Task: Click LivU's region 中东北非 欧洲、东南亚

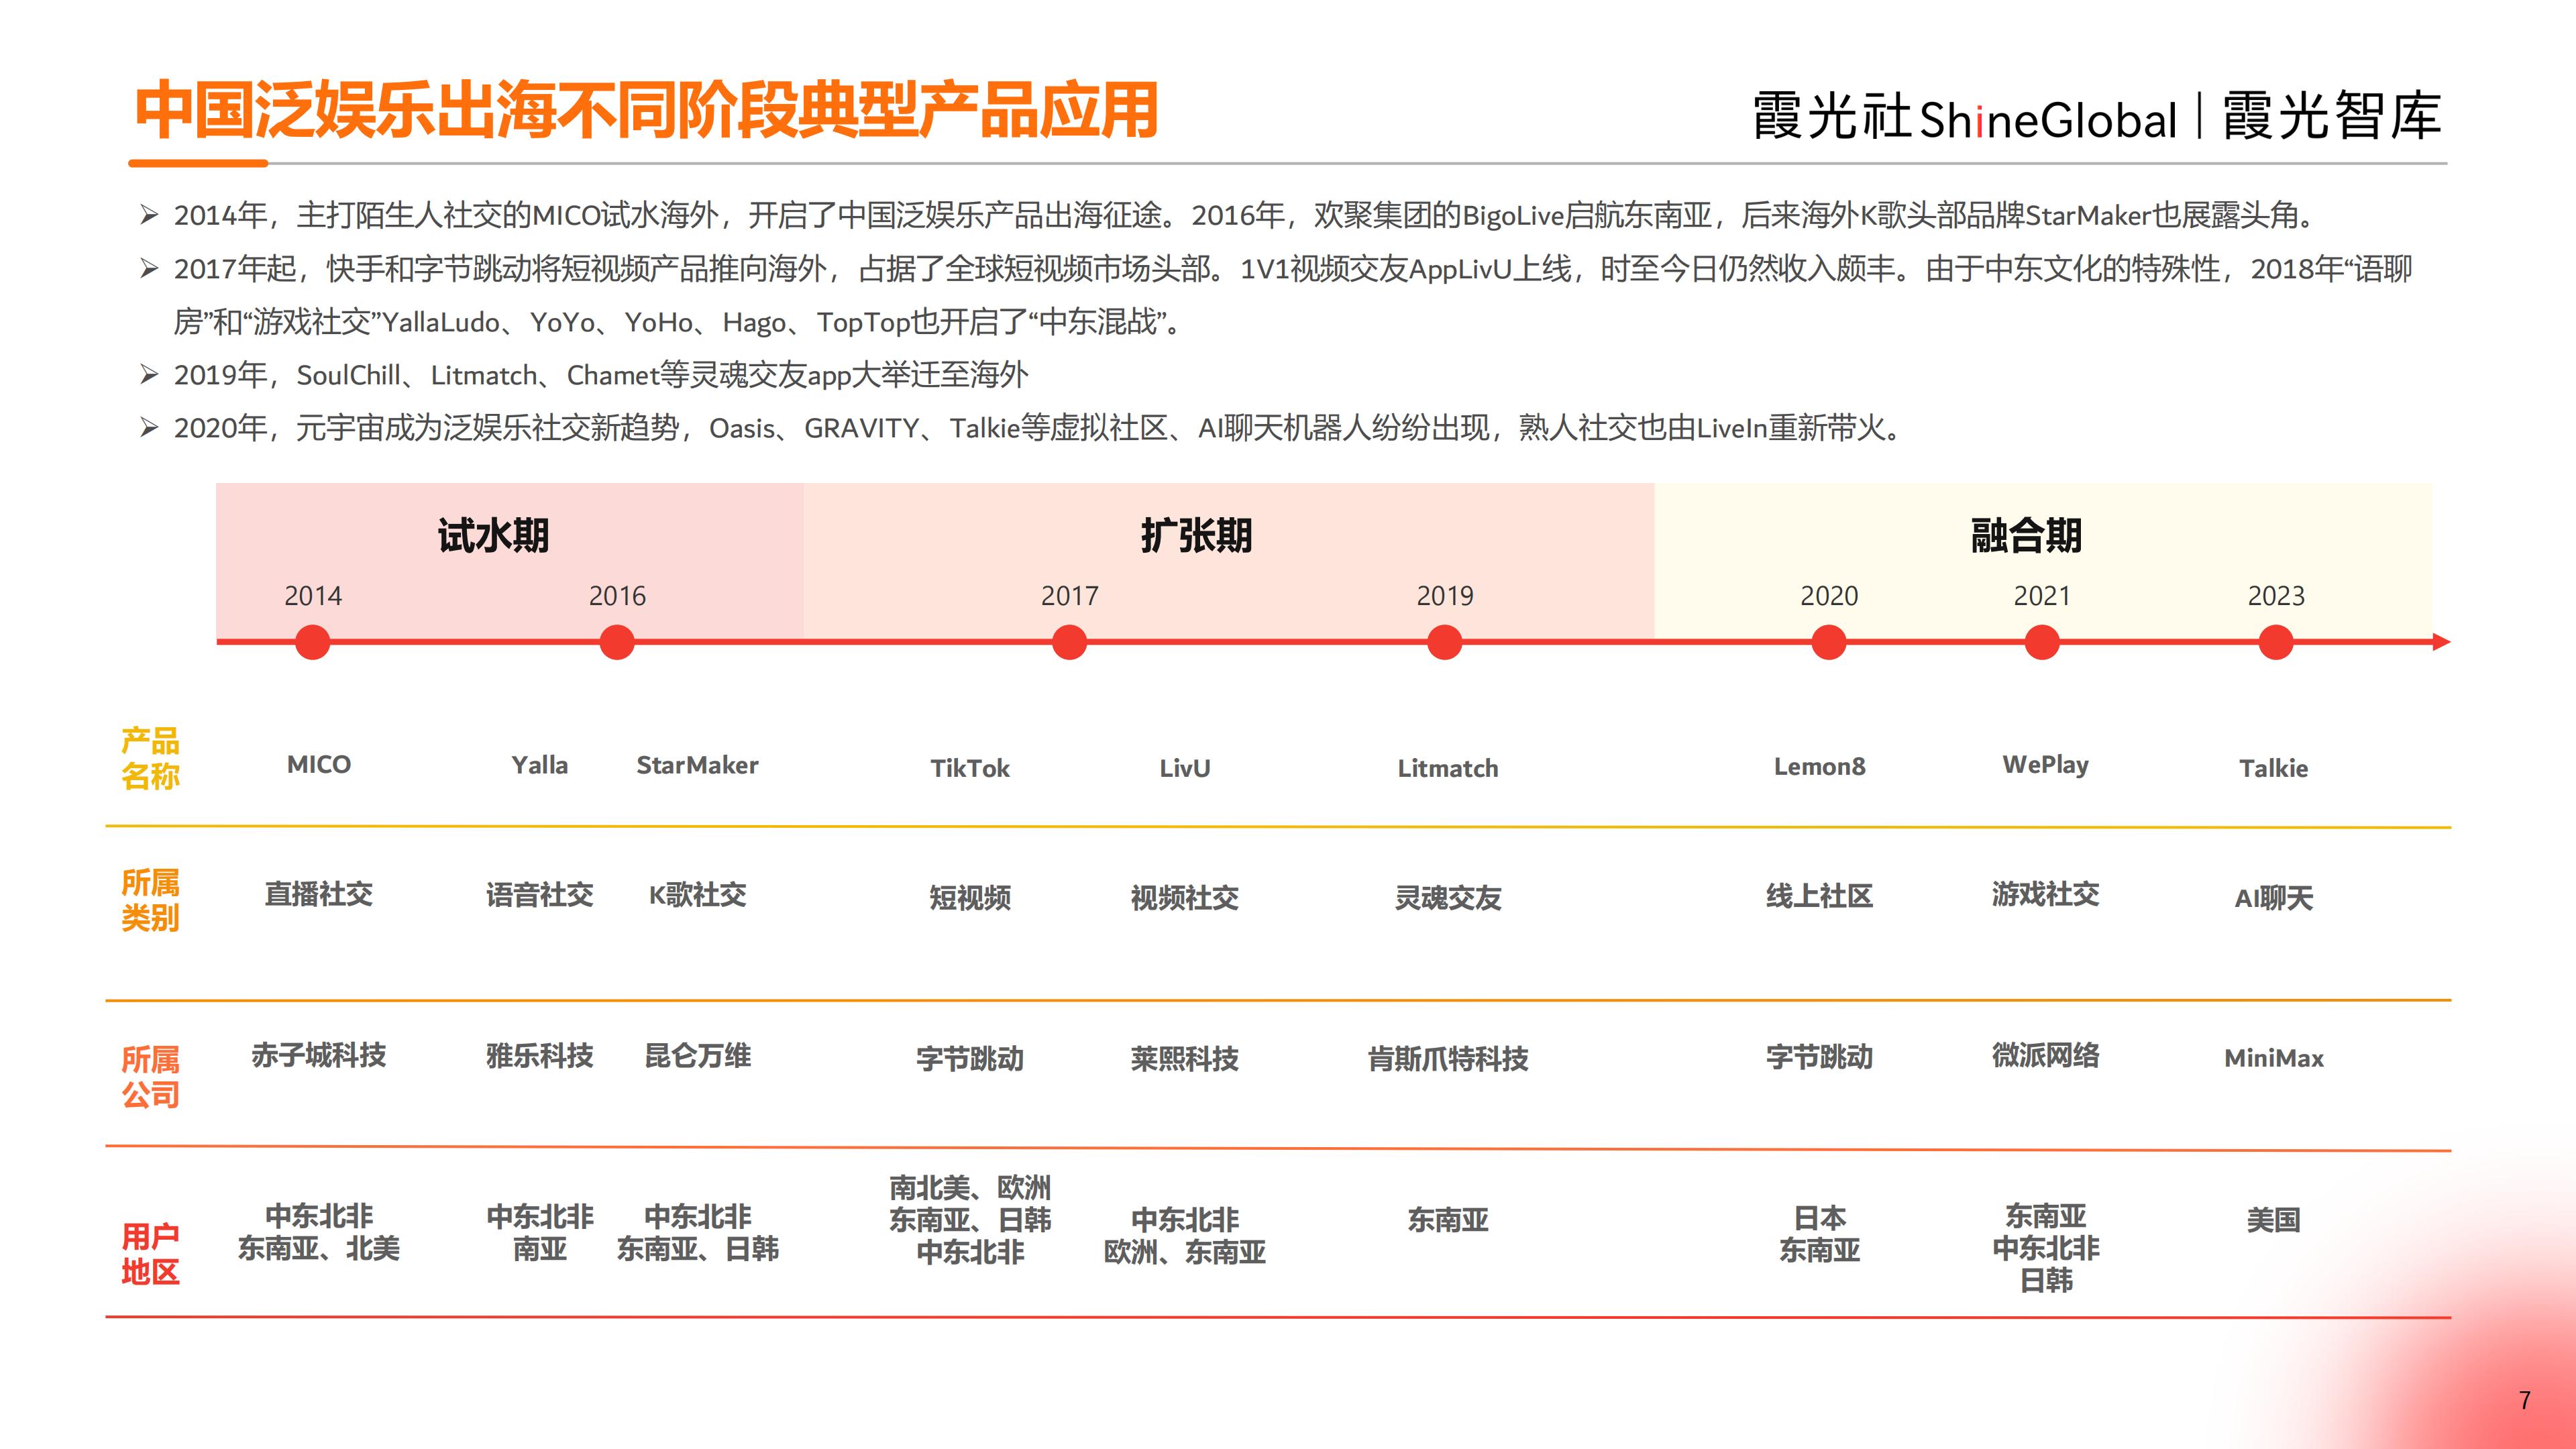Action: point(1185,1236)
